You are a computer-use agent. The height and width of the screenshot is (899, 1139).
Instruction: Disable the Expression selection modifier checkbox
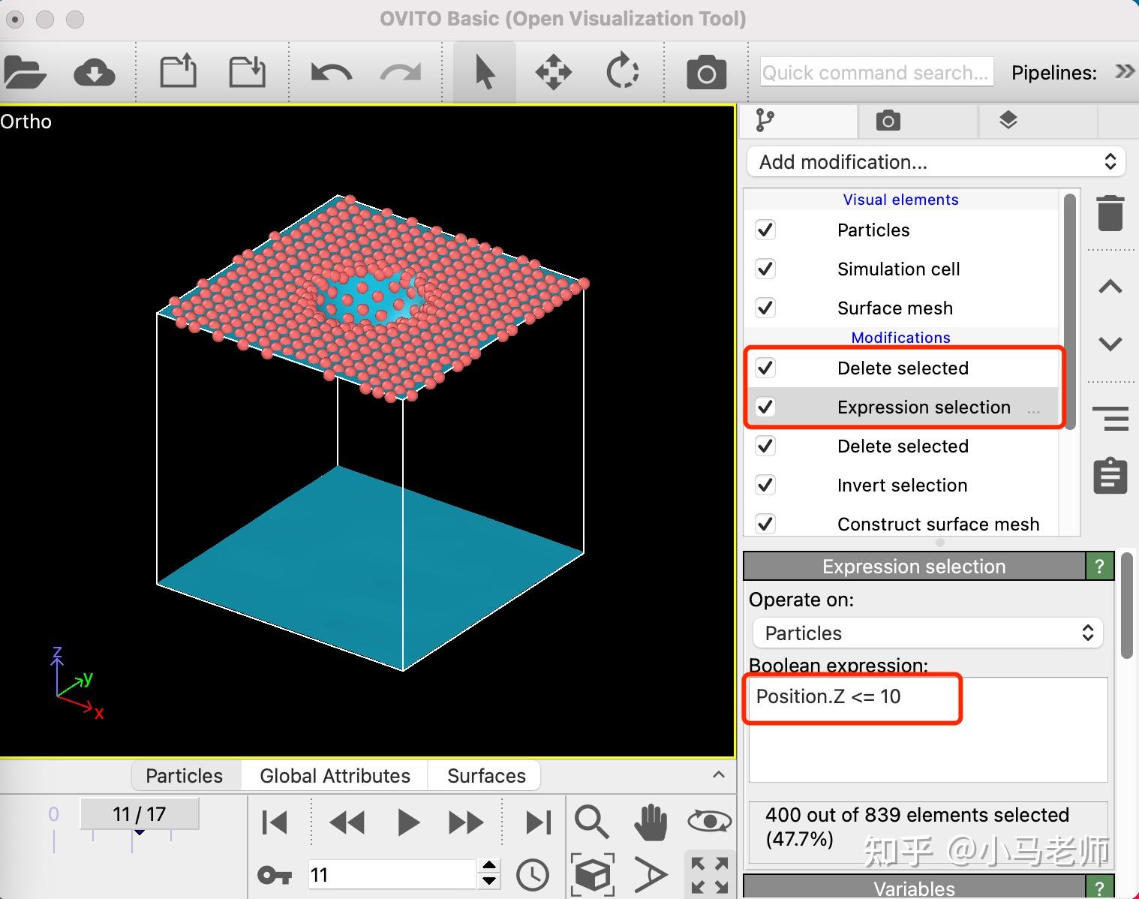(x=765, y=407)
